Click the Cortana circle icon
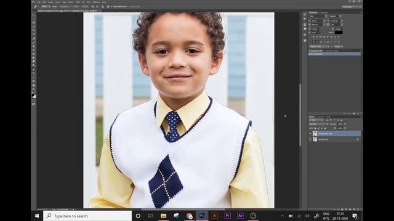 click(138, 215)
